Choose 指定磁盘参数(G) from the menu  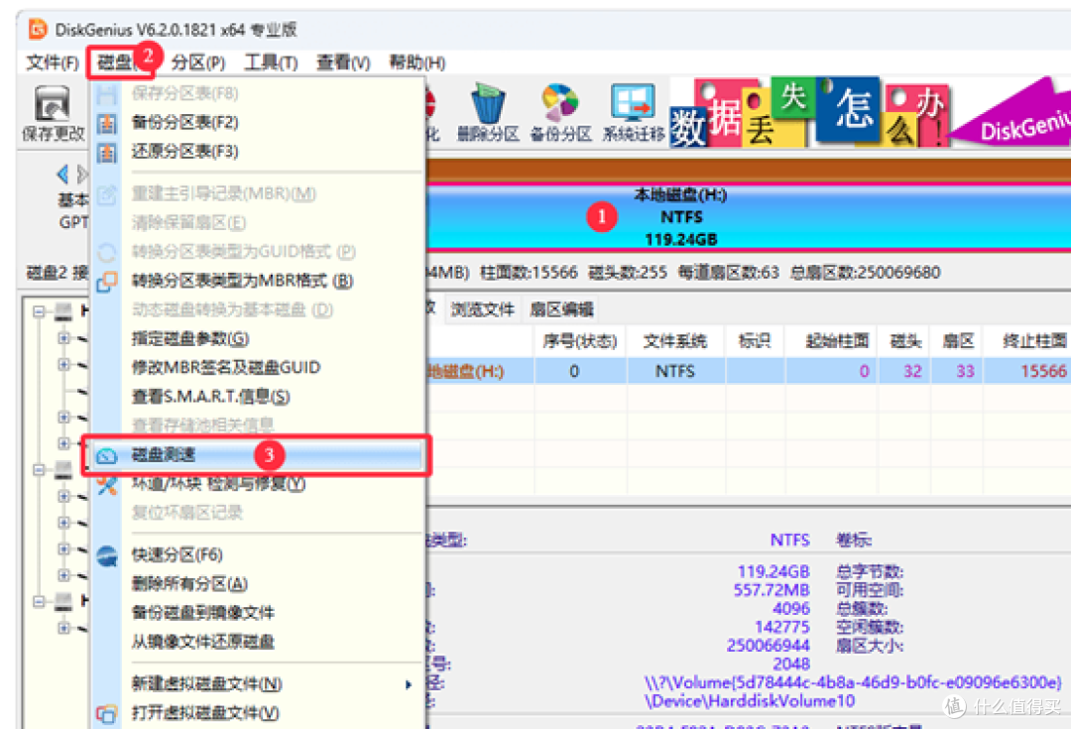click(189, 339)
